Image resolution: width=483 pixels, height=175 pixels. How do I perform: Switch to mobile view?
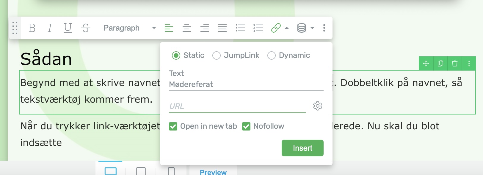[171, 171]
